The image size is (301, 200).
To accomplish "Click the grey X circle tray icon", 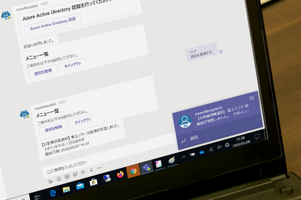I will tap(227, 145).
